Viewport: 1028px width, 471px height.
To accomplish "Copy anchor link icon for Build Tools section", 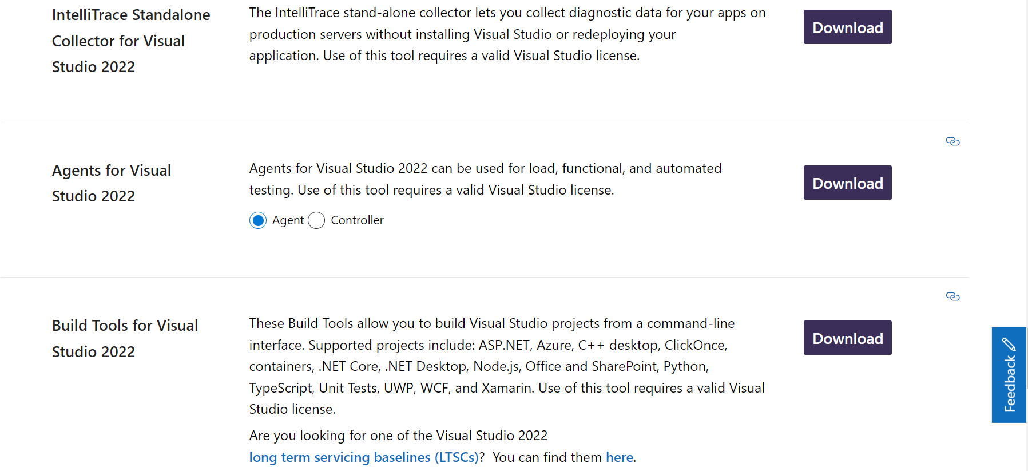I will [952, 296].
